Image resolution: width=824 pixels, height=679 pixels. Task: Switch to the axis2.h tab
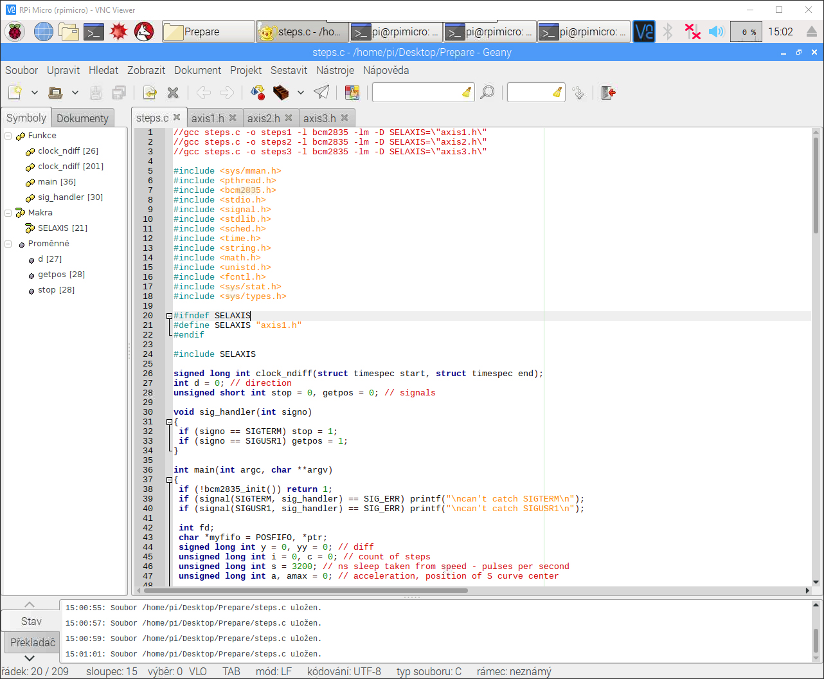(264, 118)
